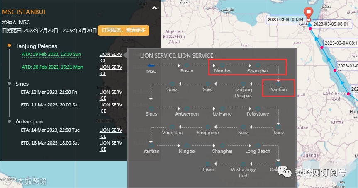
Task: Click the Sines route node circle
Action: [151, 108]
